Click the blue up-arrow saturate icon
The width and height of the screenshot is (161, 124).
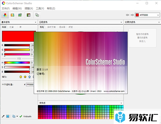tap(30, 77)
